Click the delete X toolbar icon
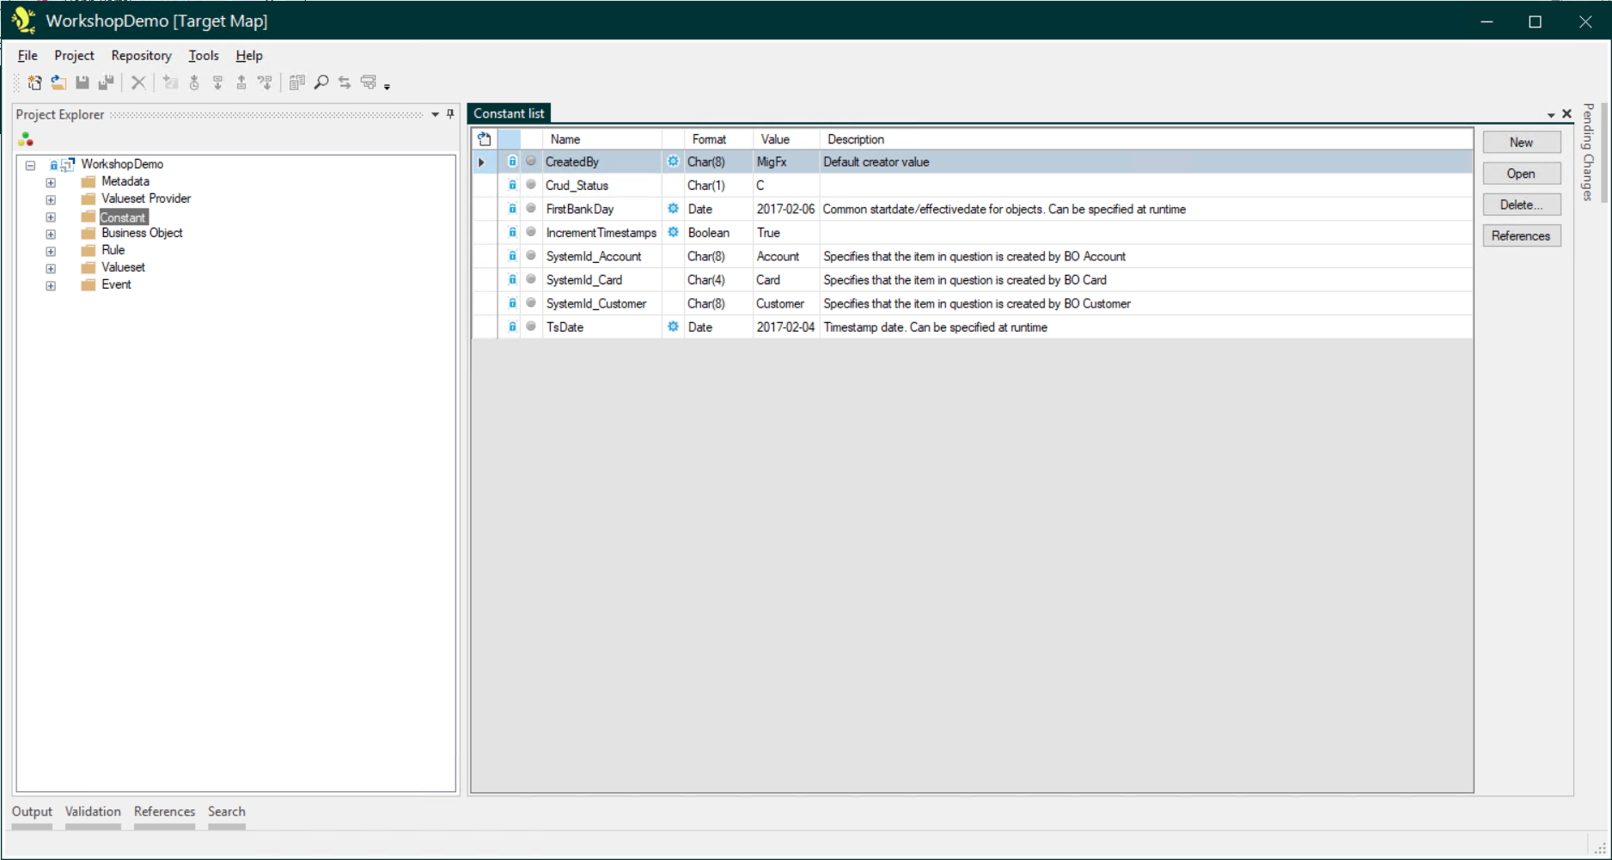 pyautogui.click(x=137, y=82)
